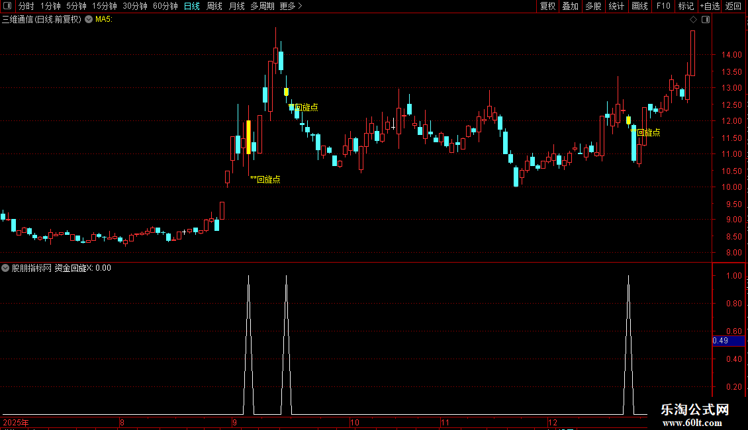Select the 5分钟 period tab

pos(76,6)
